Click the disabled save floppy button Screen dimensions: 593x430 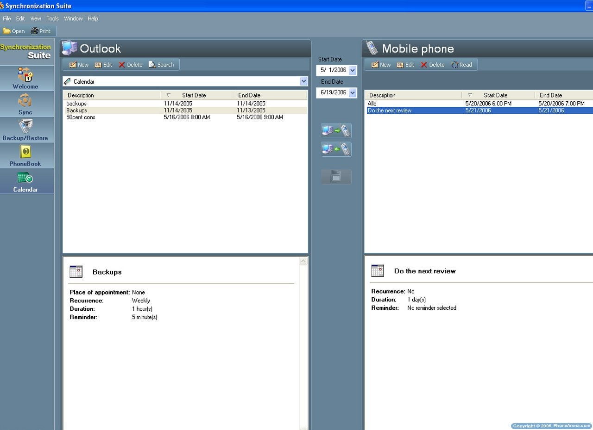point(336,177)
